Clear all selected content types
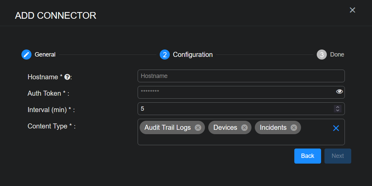Viewport: 372px width, 186px height. 336,128
